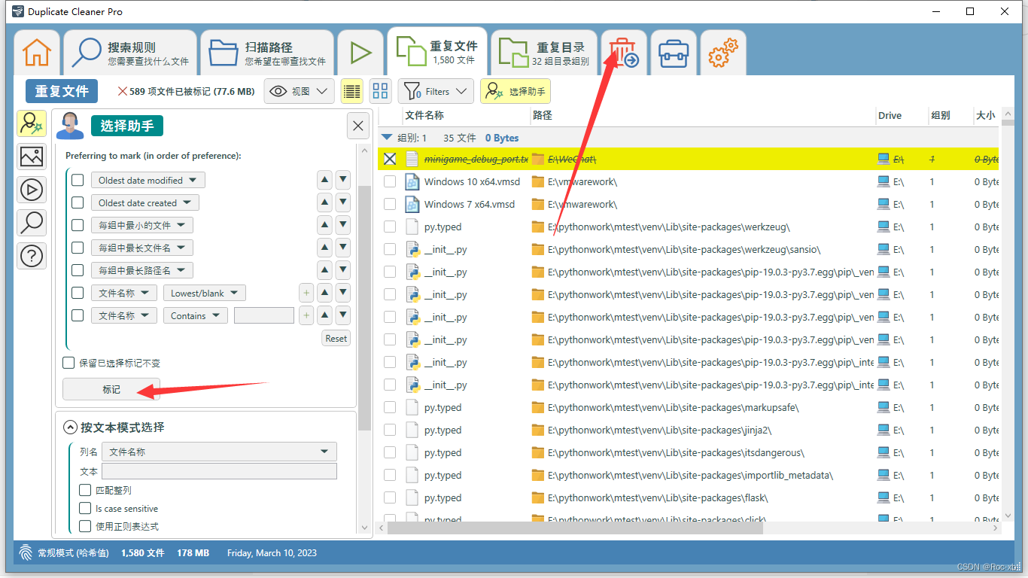This screenshot has height=578, width=1028.
Task: Open the media player sidebar icon
Action: (x=32, y=190)
